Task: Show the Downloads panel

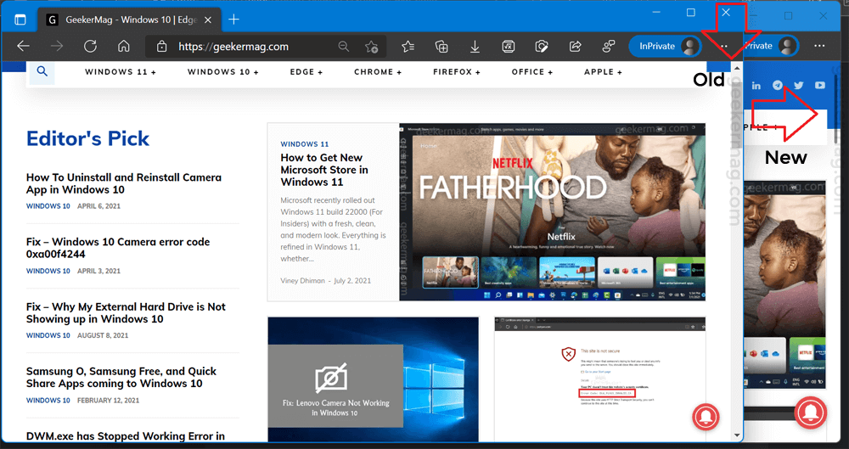Action: coord(475,47)
